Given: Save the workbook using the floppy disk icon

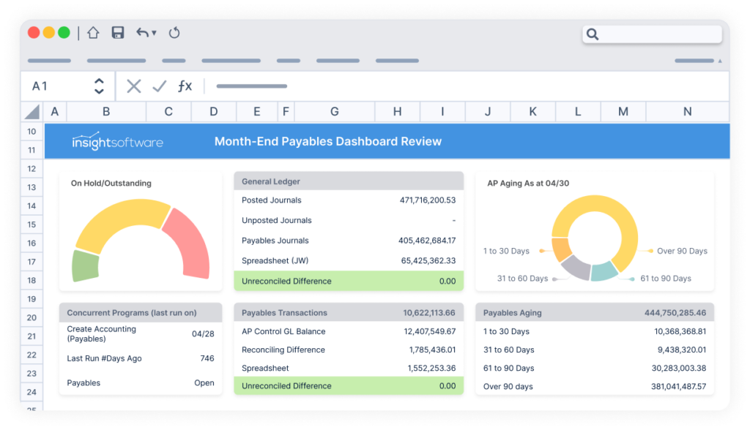Looking at the screenshot, I should click(117, 32).
